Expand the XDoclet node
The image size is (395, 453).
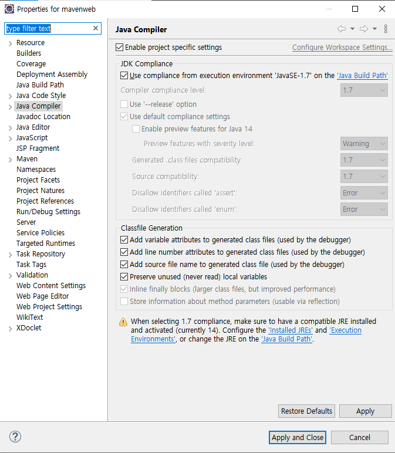tap(10, 329)
